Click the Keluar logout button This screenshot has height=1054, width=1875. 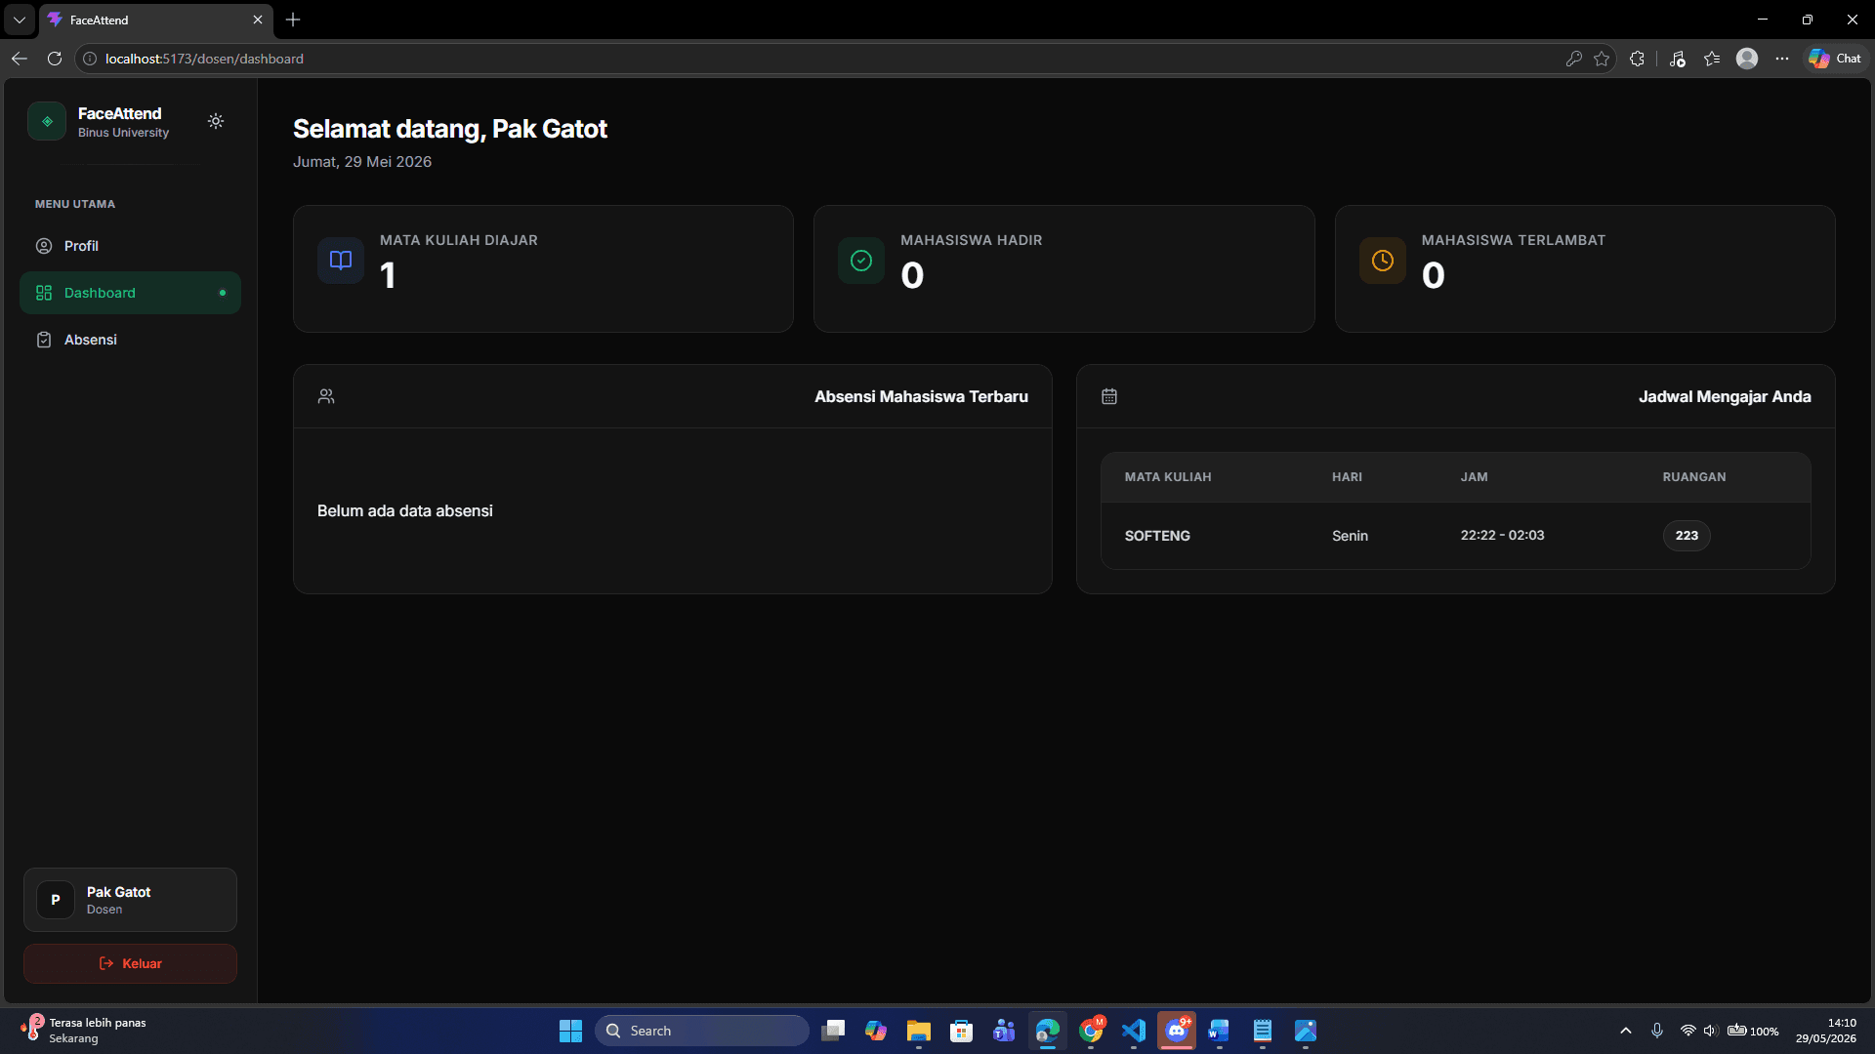(x=130, y=963)
